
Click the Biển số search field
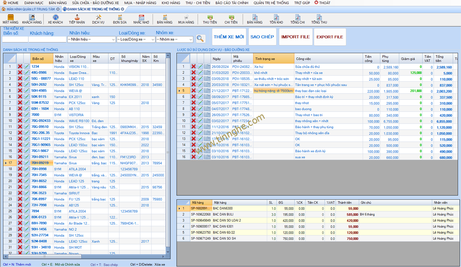point(15,39)
